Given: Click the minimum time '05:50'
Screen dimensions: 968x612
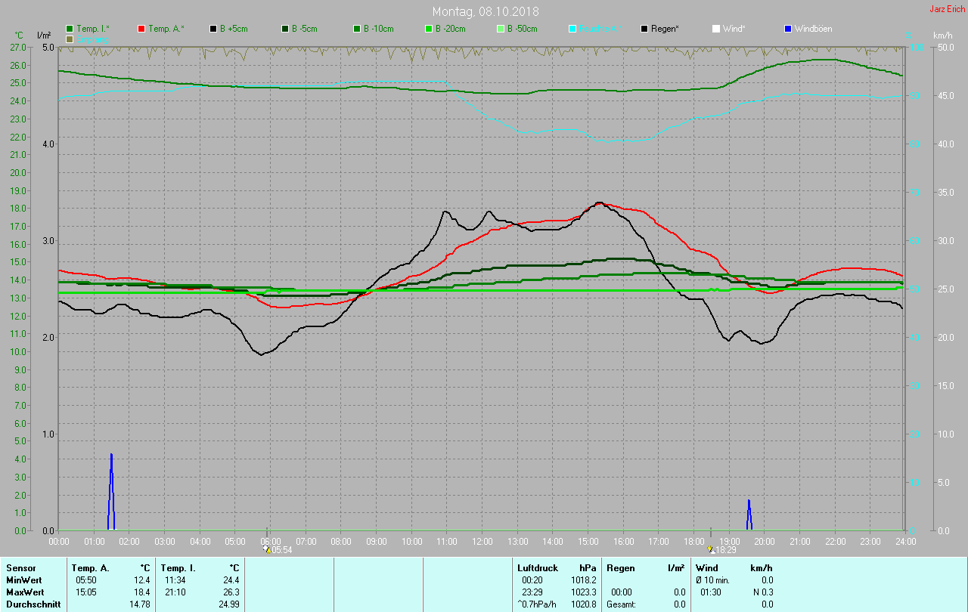Looking at the screenshot, I should 86,580.
